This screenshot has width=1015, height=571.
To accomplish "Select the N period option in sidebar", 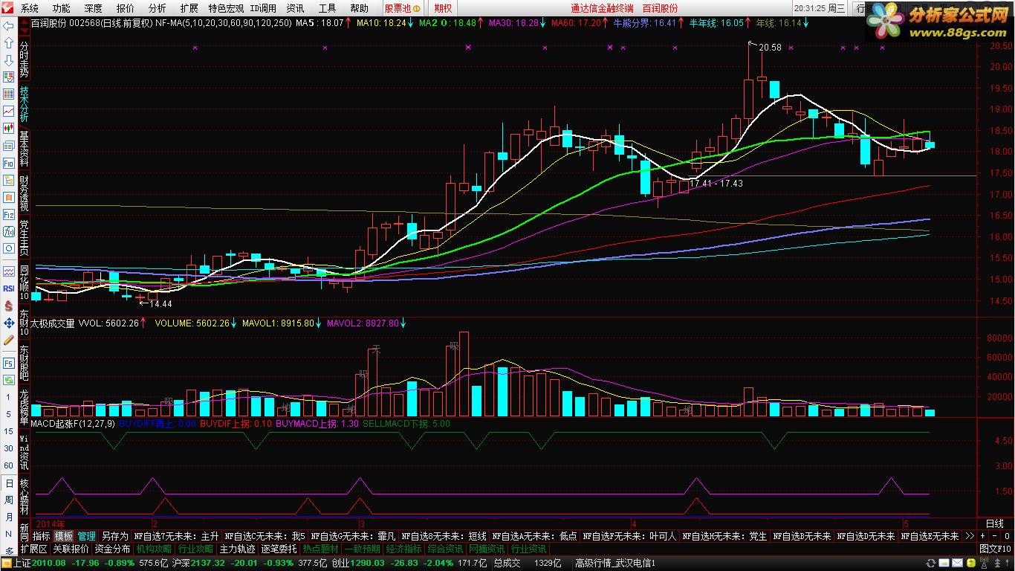I will (x=9, y=533).
